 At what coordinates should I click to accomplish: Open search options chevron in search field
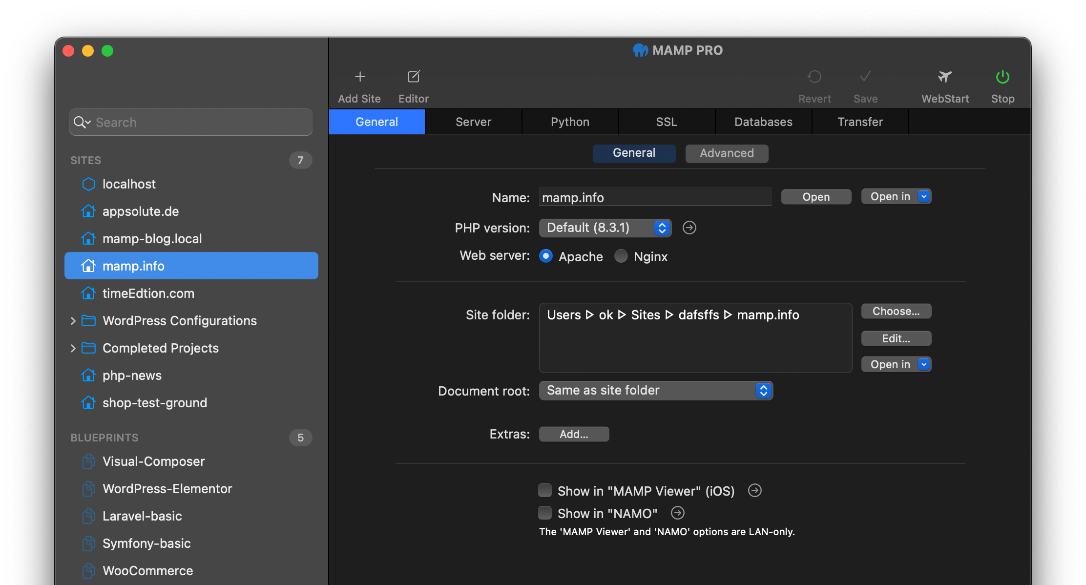coord(88,122)
